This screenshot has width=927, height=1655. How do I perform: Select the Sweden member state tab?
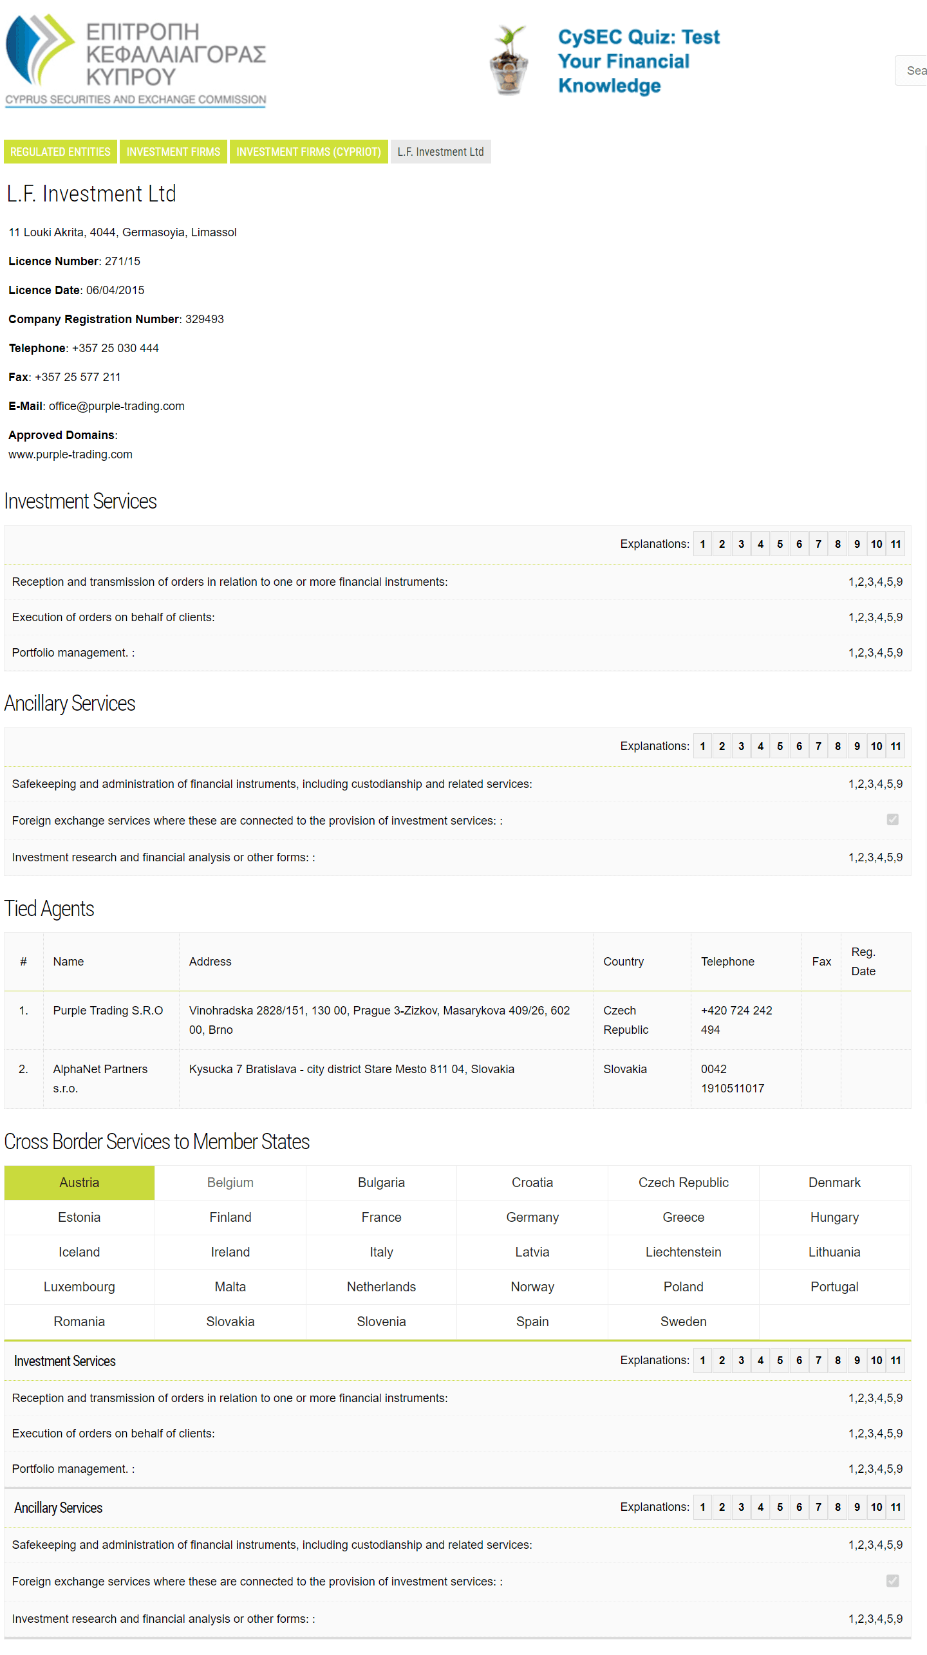point(684,1322)
